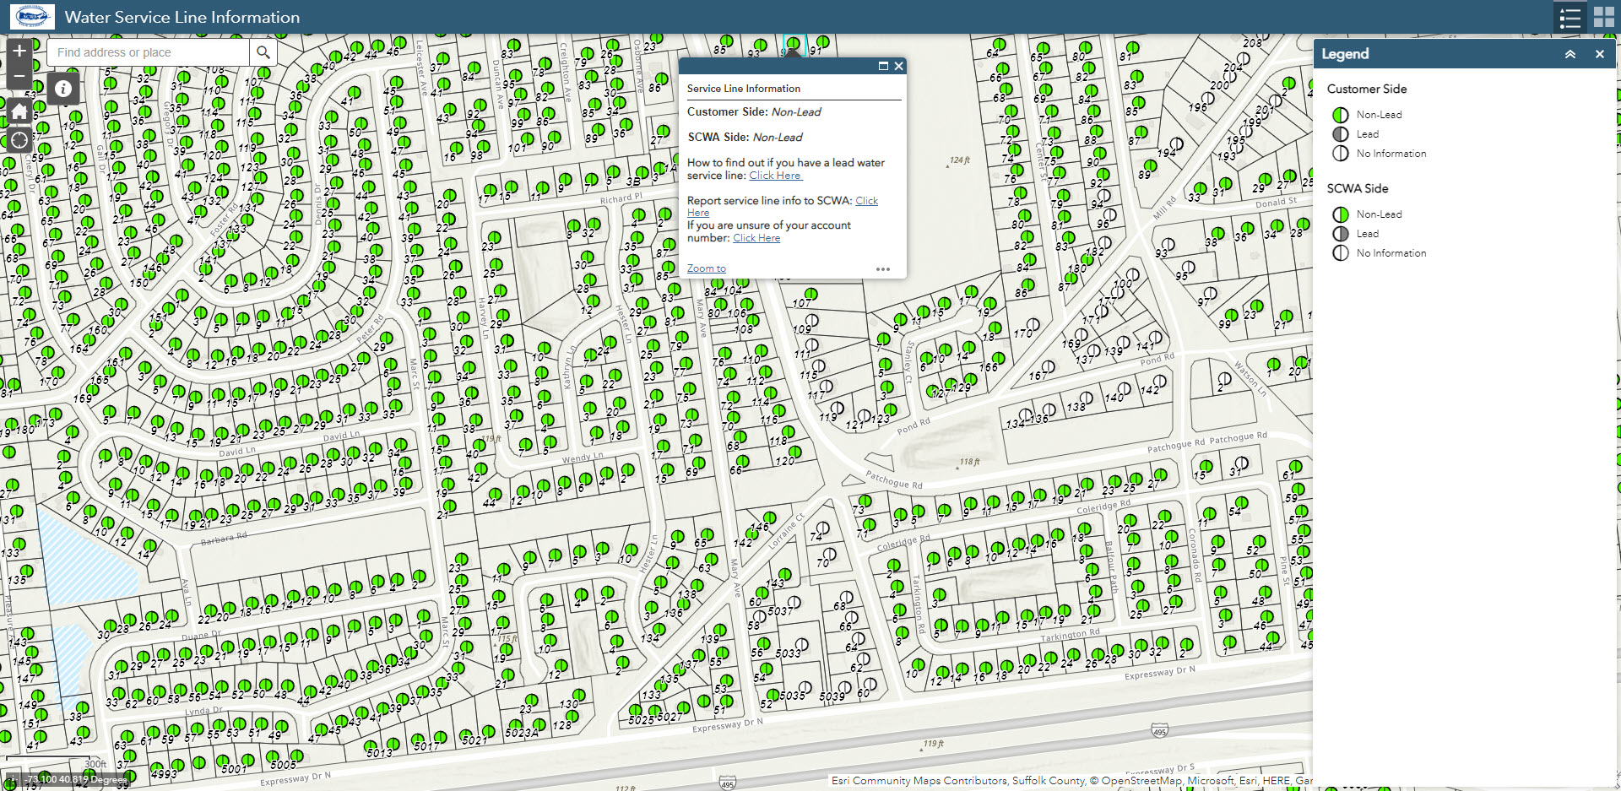Toggle the Legend widget in the header
The width and height of the screenshot is (1621, 791).
(x=1569, y=18)
